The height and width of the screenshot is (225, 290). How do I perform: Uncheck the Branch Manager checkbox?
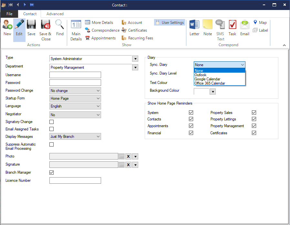pyautogui.click(x=51, y=172)
